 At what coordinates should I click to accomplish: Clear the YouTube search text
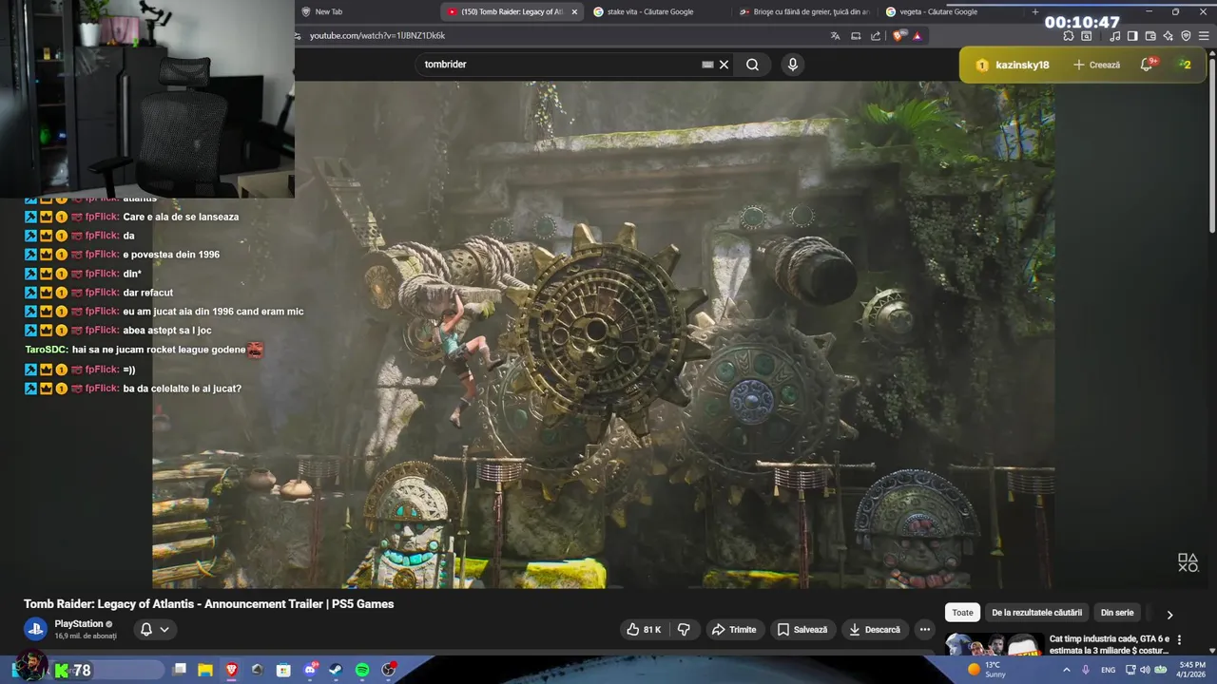tap(724, 65)
